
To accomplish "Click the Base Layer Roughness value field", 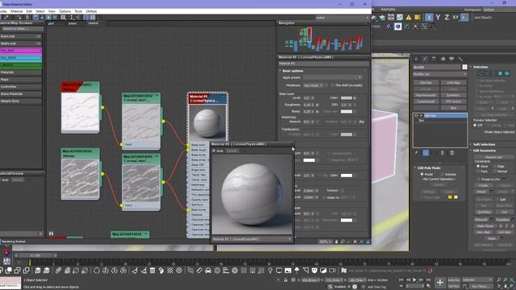I will pos(308,105).
